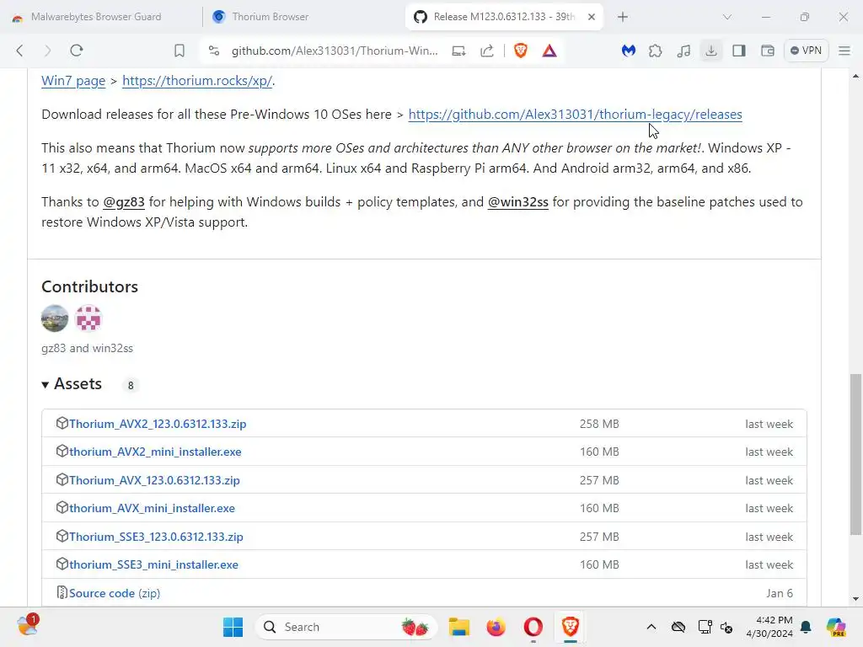Open Brave Shields lion icon
This screenshot has width=863, height=647.
(x=521, y=51)
